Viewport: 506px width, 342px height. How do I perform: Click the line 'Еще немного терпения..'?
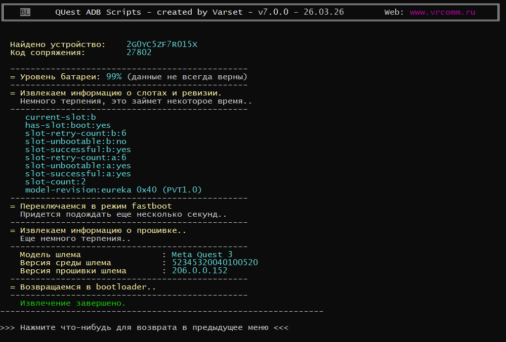pyautogui.click(x=75, y=238)
